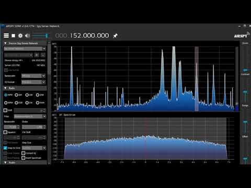This screenshot has height=188, width=251.
Task: Enable the Shift checkbox
Action: pos(5,110)
